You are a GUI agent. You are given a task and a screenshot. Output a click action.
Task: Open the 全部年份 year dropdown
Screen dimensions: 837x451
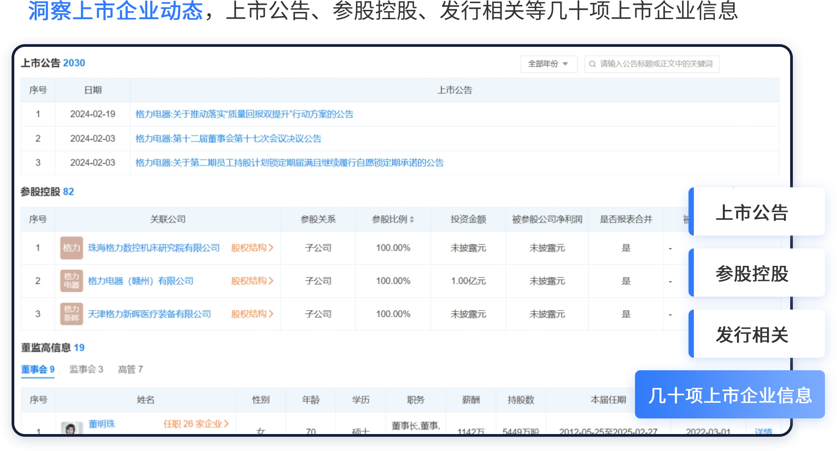548,64
